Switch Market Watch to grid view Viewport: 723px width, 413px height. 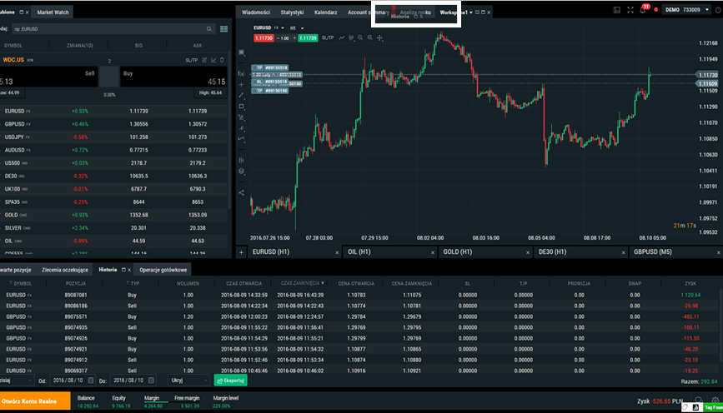[x=223, y=29]
